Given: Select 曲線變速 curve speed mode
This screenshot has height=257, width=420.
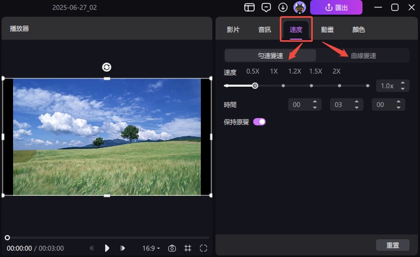Looking at the screenshot, I should [363, 55].
